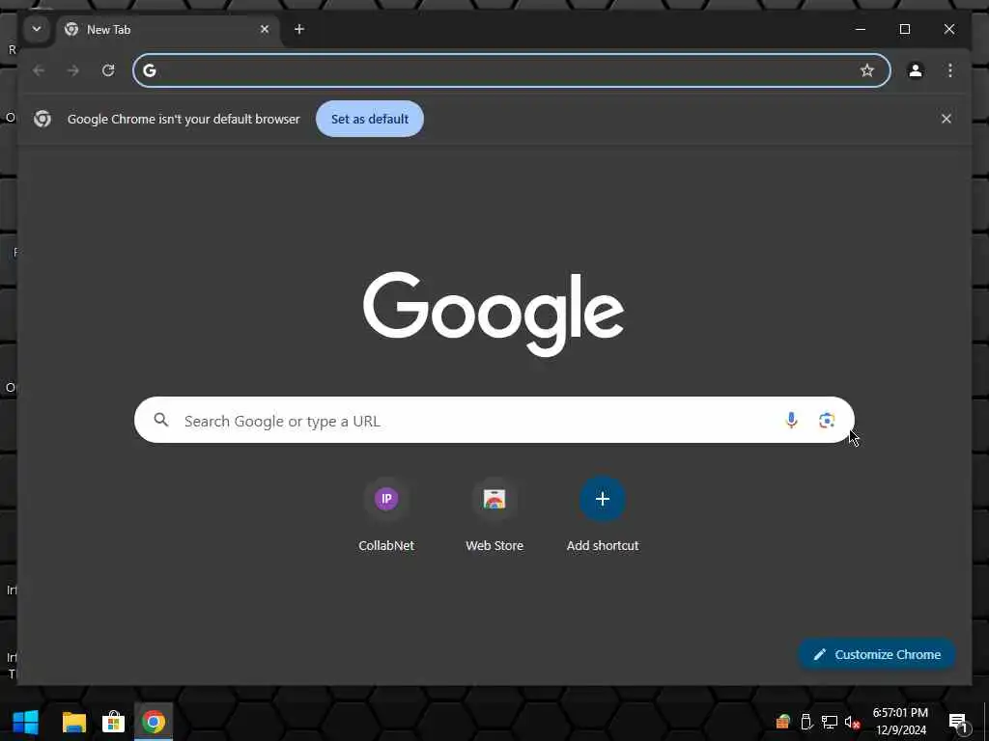Click magnifier icon in search box
The height and width of the screenshot is (741, 989).
tap(161, 420)
